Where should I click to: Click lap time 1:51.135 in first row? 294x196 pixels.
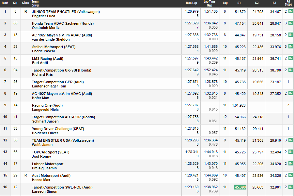(211, 12)
